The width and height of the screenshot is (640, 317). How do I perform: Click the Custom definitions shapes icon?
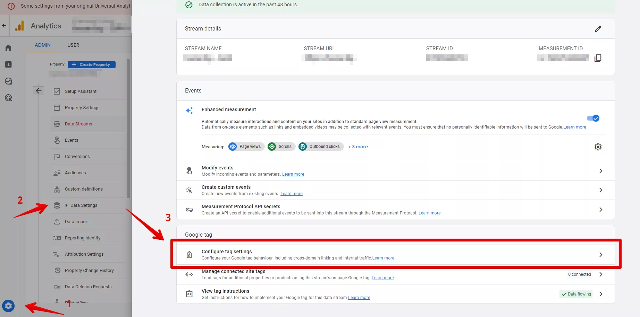point(57,189)
